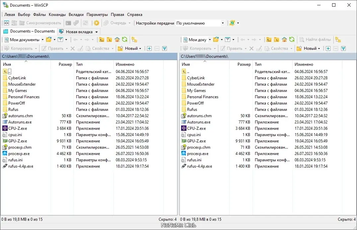Screen dimensions: 357x230
Task: Click the autoruns.chm help icon in left panel
Action: point(5,116)
